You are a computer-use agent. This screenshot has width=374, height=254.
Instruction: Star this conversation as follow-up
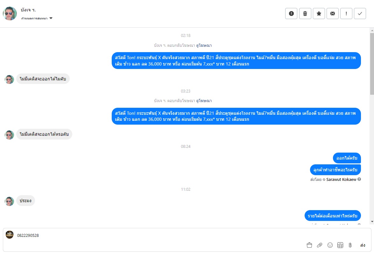(319, 13)
